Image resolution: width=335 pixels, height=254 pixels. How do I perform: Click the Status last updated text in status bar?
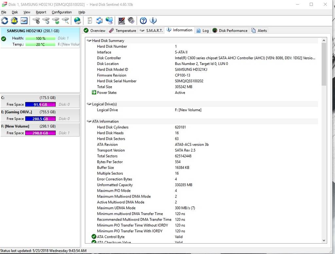(x=44, y=251)
